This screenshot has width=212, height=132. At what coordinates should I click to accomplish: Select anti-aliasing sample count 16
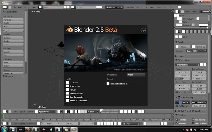[188, 102]
